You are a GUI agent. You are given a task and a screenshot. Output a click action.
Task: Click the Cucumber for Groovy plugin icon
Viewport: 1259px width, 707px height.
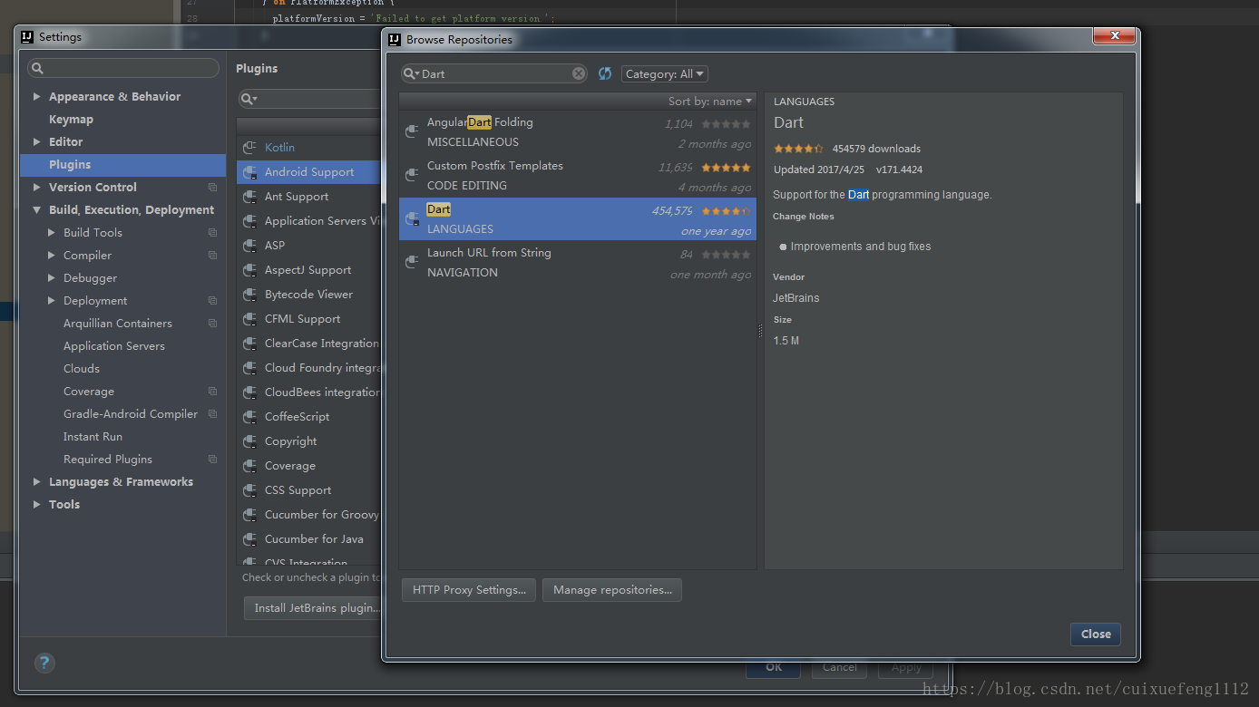[x=249, y=515]
